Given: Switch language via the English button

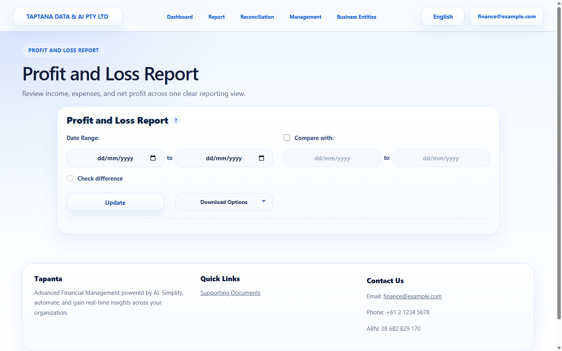Looking at the screenshot, I should 443,16.
